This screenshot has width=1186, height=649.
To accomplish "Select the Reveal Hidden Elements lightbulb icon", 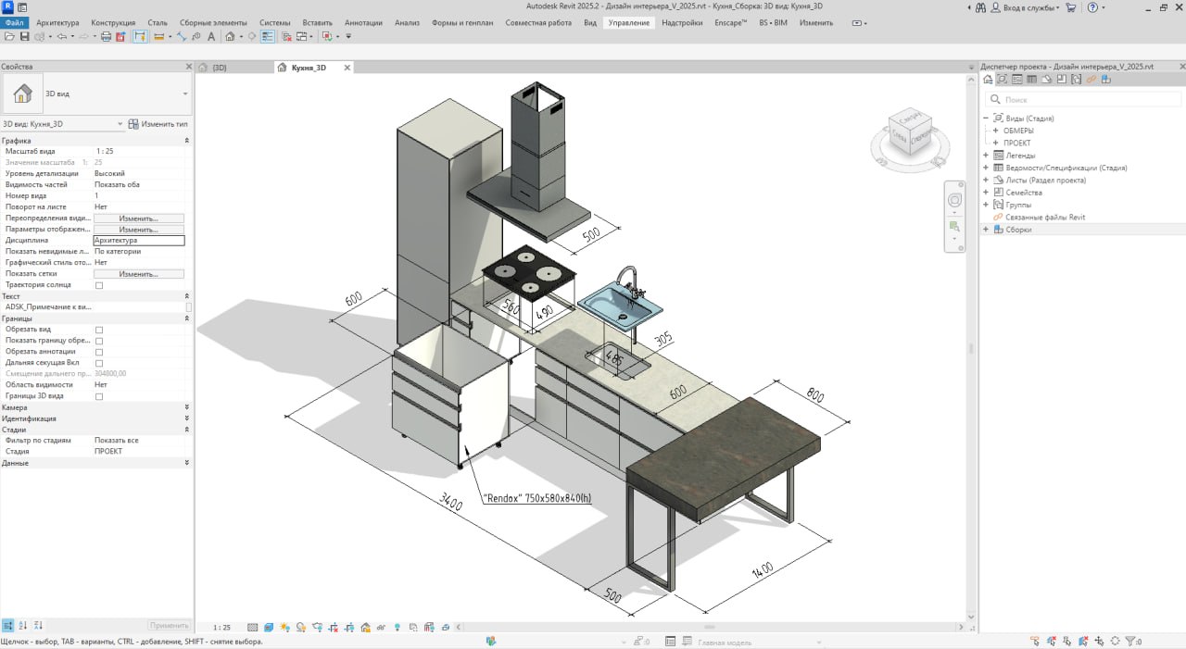I will point(397,628).
